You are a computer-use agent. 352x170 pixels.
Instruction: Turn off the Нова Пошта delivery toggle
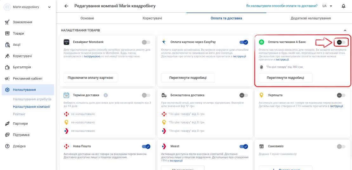[x=146, y=146]
